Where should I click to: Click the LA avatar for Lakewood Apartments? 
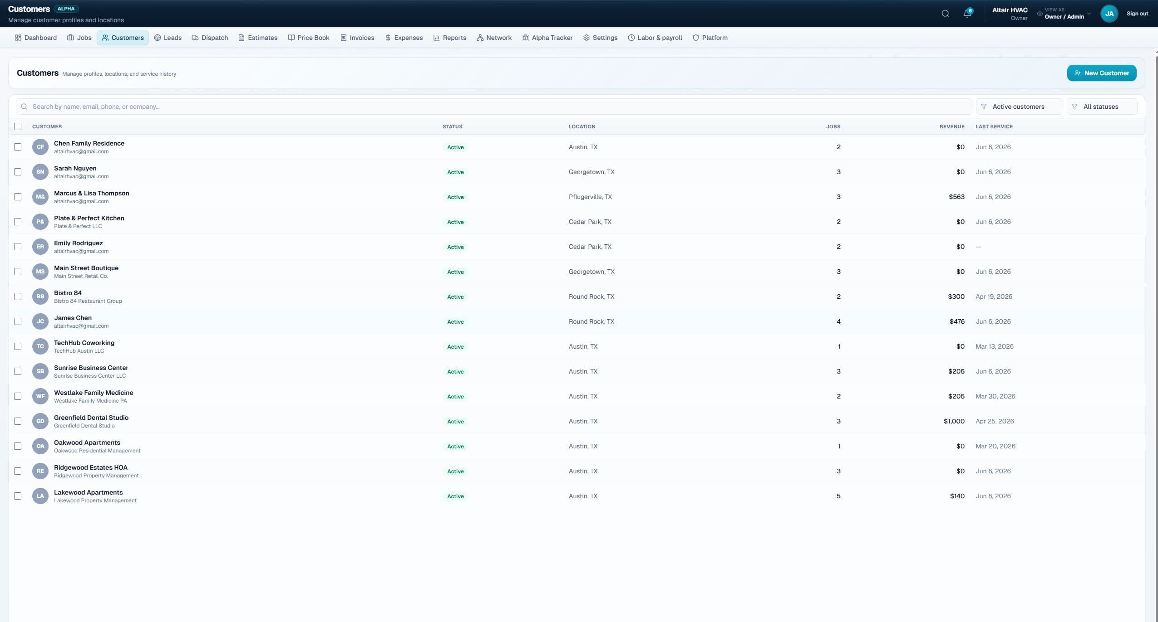tap(40, 496)
